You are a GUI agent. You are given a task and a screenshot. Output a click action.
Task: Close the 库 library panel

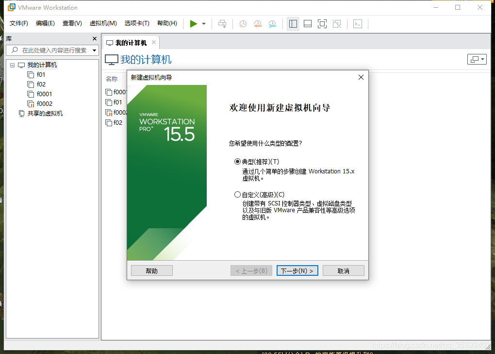pyautogui.click(x=95, y=38)
